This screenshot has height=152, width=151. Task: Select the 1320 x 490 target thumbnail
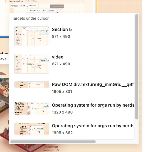pos(32,109)
